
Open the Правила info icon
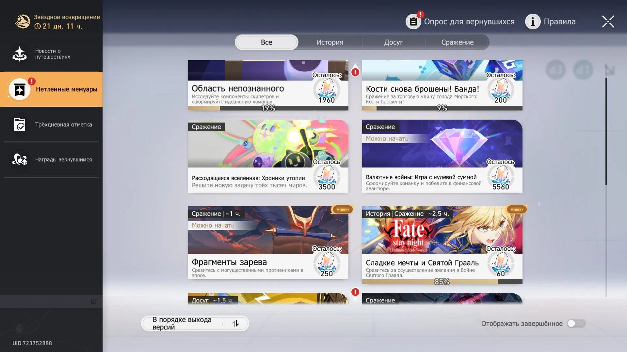pos(533,22)
